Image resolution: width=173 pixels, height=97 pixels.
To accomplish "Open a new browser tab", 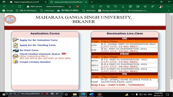I will 92,2.
